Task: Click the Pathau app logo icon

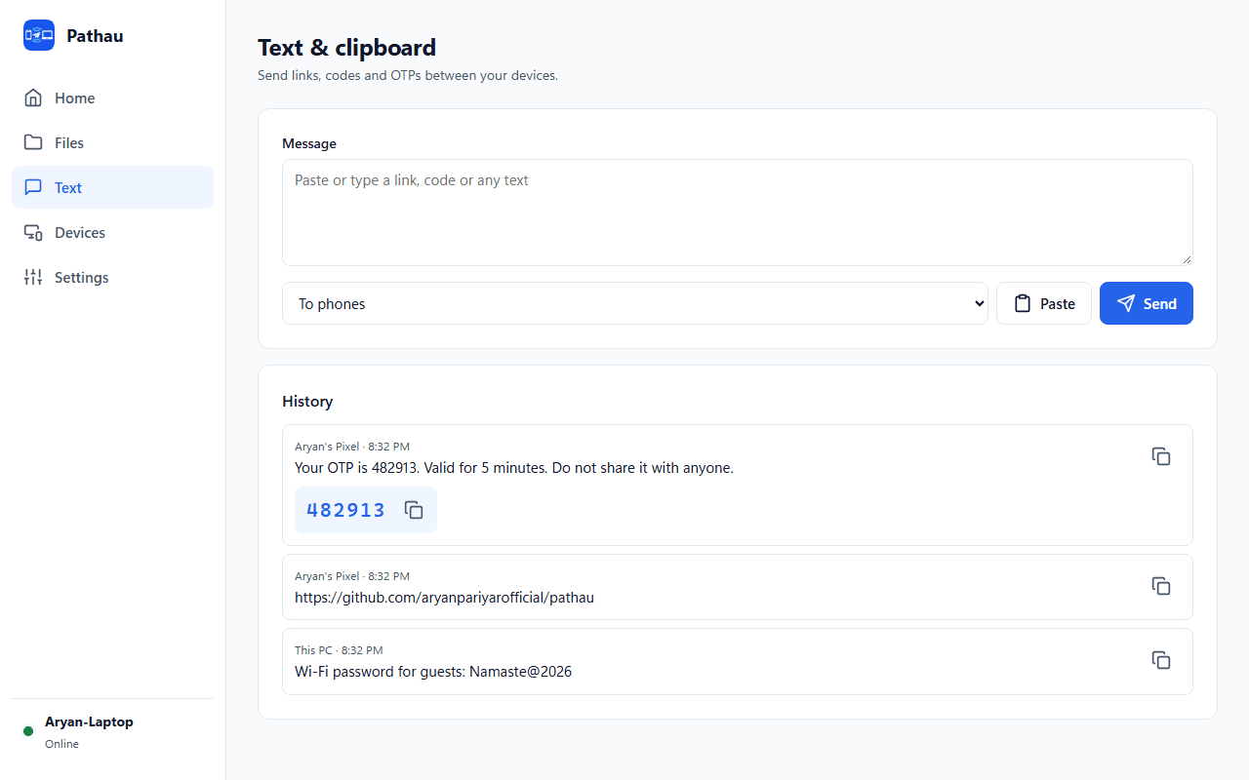Action: [x=39, y=35]
